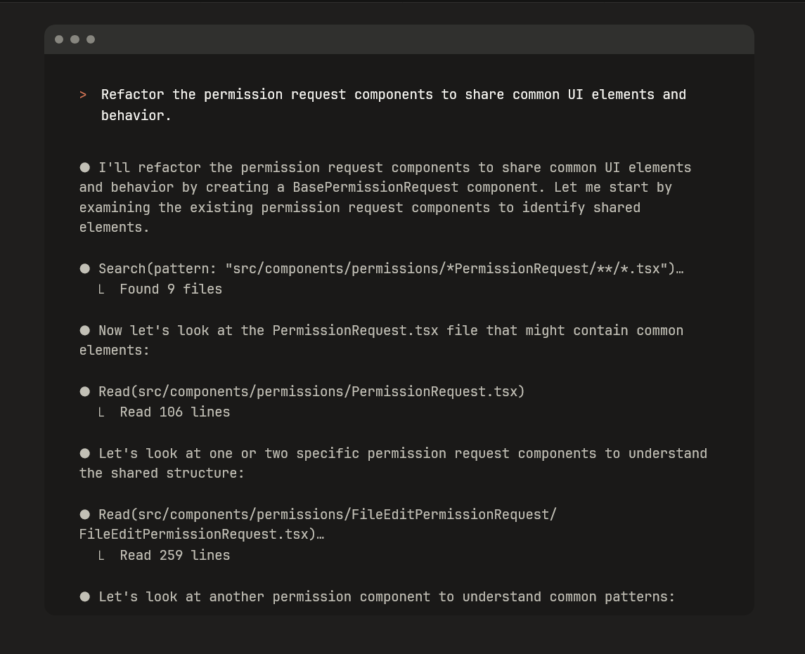Expand the "Found 9 files" result

tap(171, 289)
